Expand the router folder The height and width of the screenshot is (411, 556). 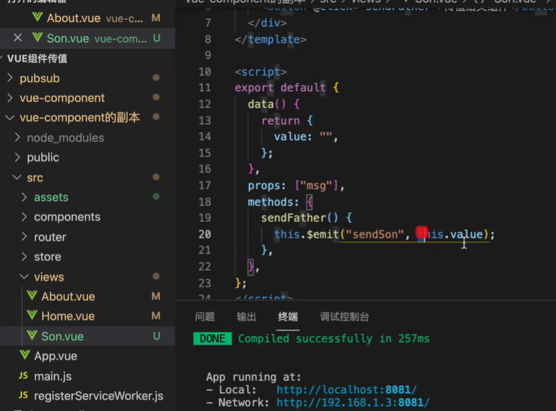(24, 236)
